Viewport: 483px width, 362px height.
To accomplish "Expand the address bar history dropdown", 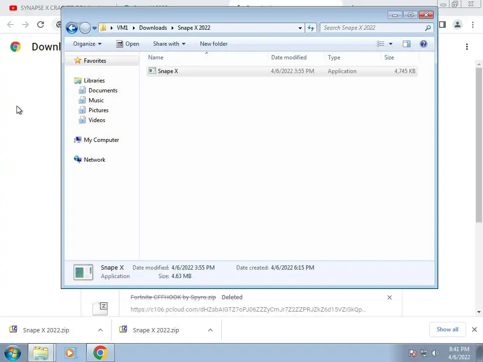I will click(300, 28).
